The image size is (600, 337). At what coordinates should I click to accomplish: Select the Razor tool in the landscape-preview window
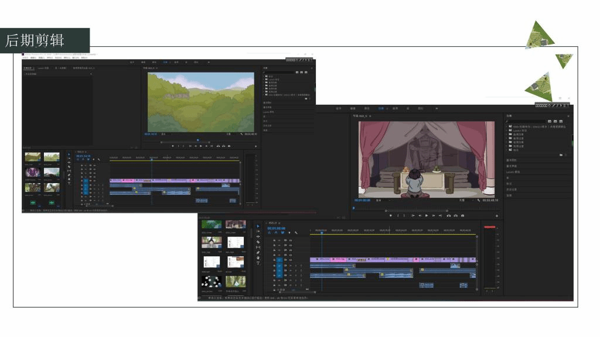coord(69,167)
